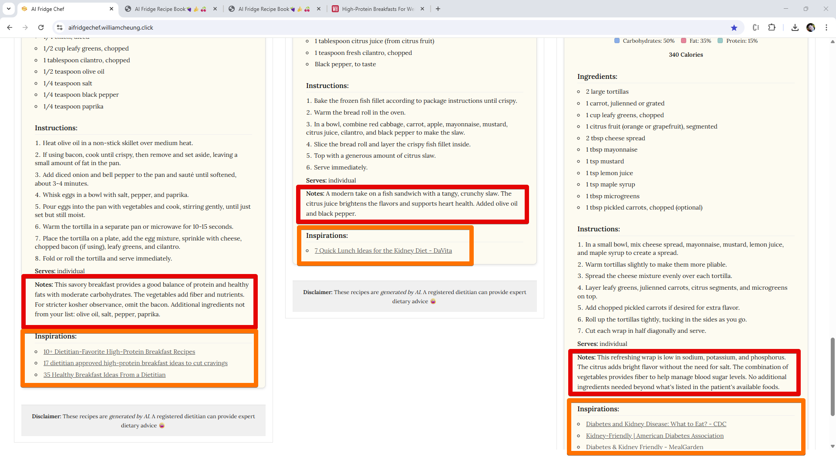Open a new tab with the plus icon
836x457 pixels.
coord(438,9)
